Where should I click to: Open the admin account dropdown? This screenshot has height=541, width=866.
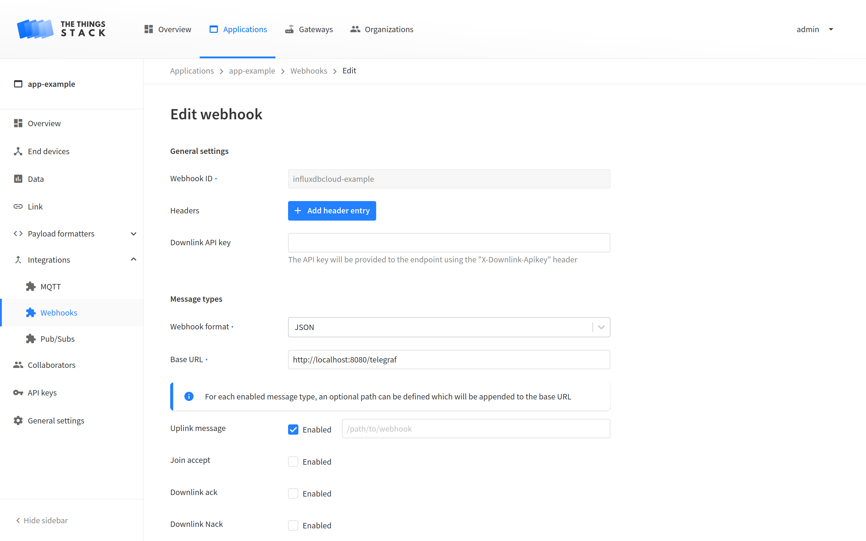click(x=815, y=29)
